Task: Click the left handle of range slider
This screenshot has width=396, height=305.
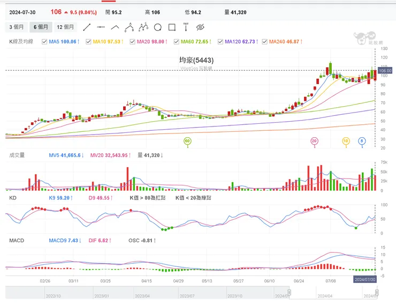Action: point(289,292)
